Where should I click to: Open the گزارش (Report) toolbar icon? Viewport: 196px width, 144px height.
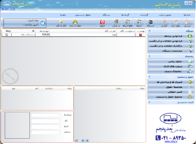(x=164, y=23)
